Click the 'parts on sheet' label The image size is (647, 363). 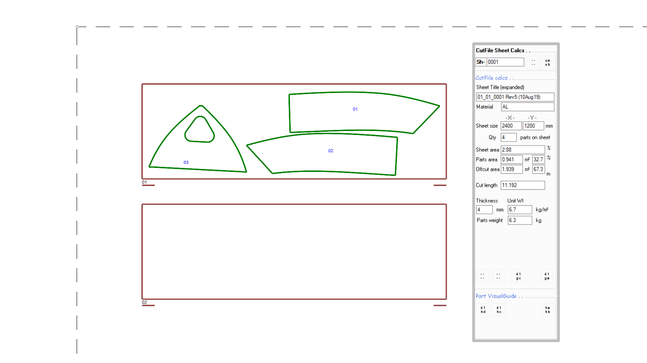click(x=535, y=138)
